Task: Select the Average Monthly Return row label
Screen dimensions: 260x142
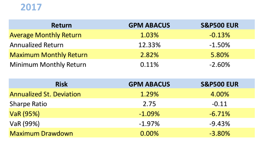Action: (x=46, y=35)
